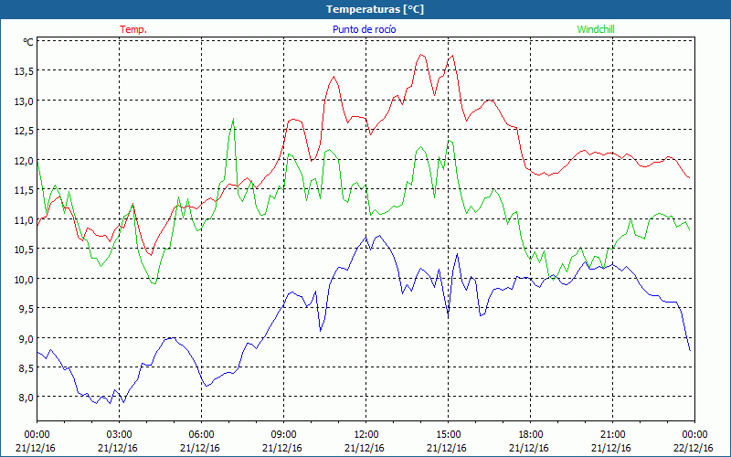
Task: Click the °C axis unit label
Action: pyautogui.click(x=28, y=42)
